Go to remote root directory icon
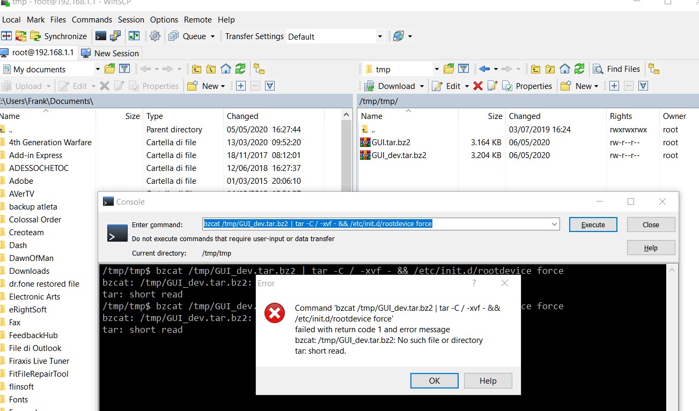699x411 pixels. point(550,69)
